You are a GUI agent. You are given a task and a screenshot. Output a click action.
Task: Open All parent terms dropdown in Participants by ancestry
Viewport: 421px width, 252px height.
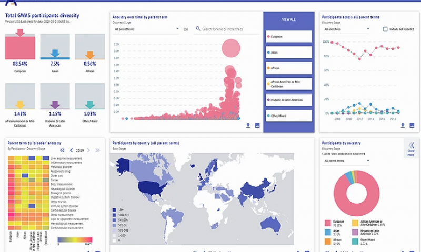pyautogui.click(x=346, y=161)
